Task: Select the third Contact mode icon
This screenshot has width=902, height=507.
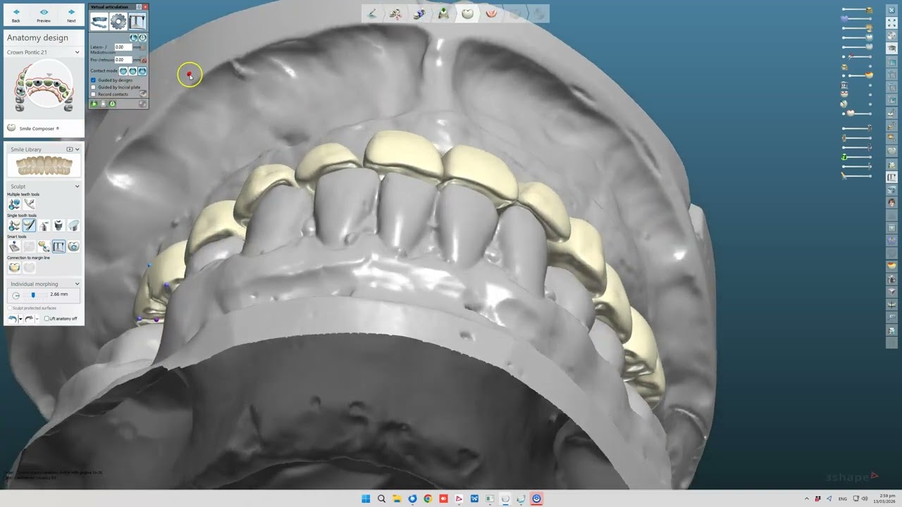Action: pos(142,71)
